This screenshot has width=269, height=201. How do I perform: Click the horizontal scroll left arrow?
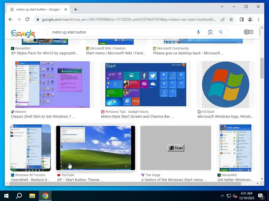[7, 183]
